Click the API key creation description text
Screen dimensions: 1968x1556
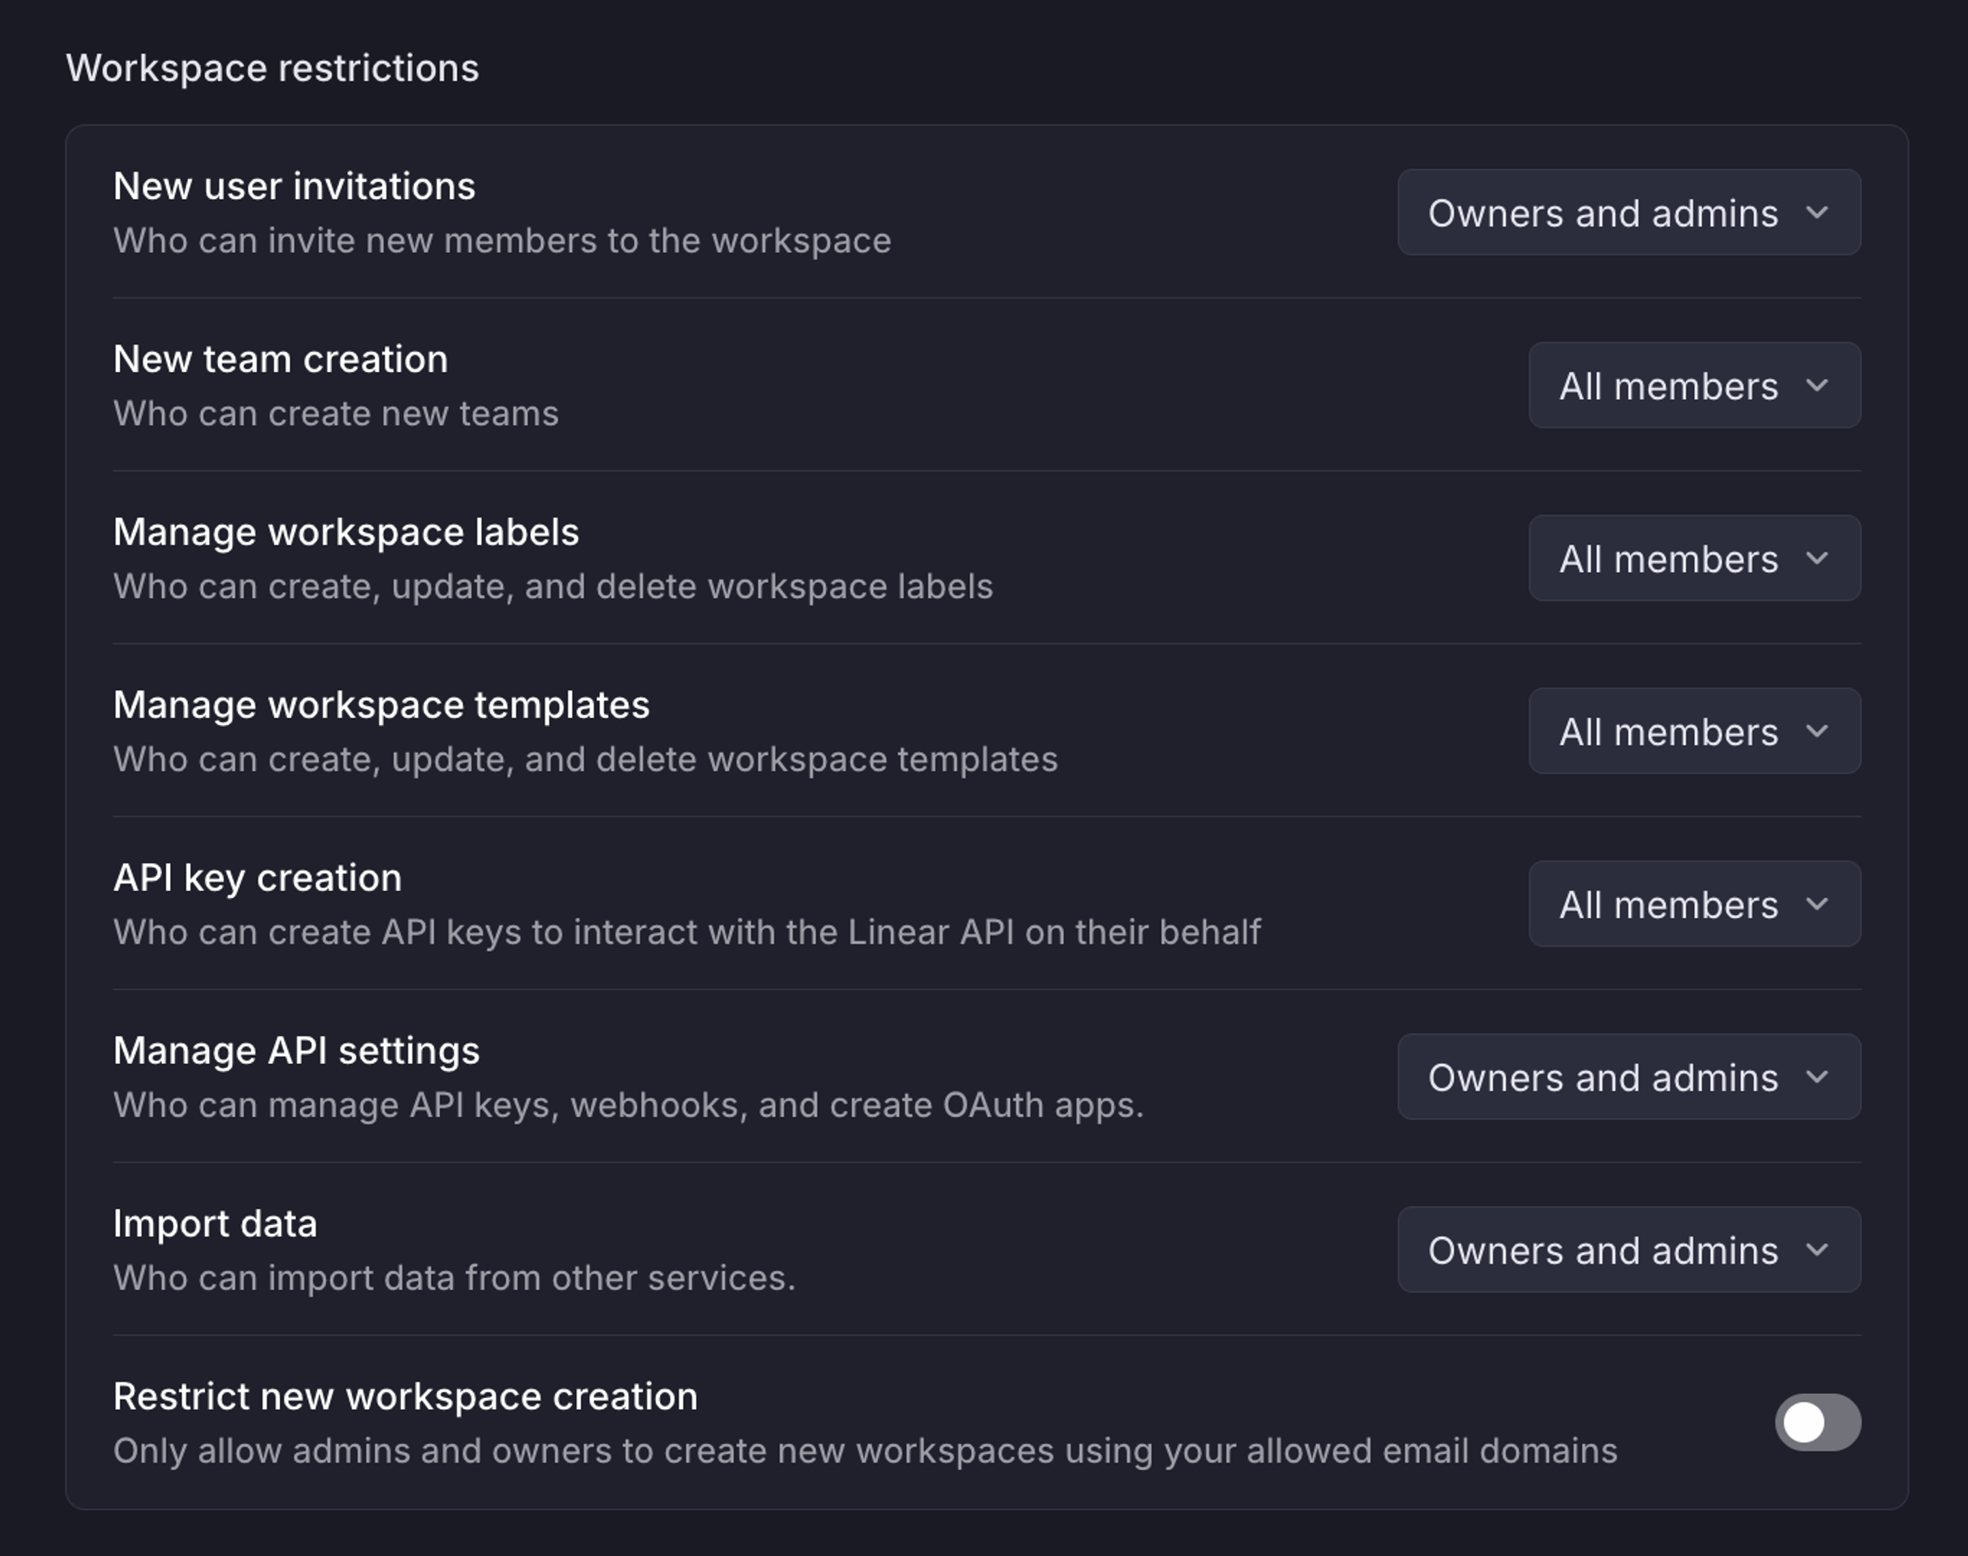[687, 931]
